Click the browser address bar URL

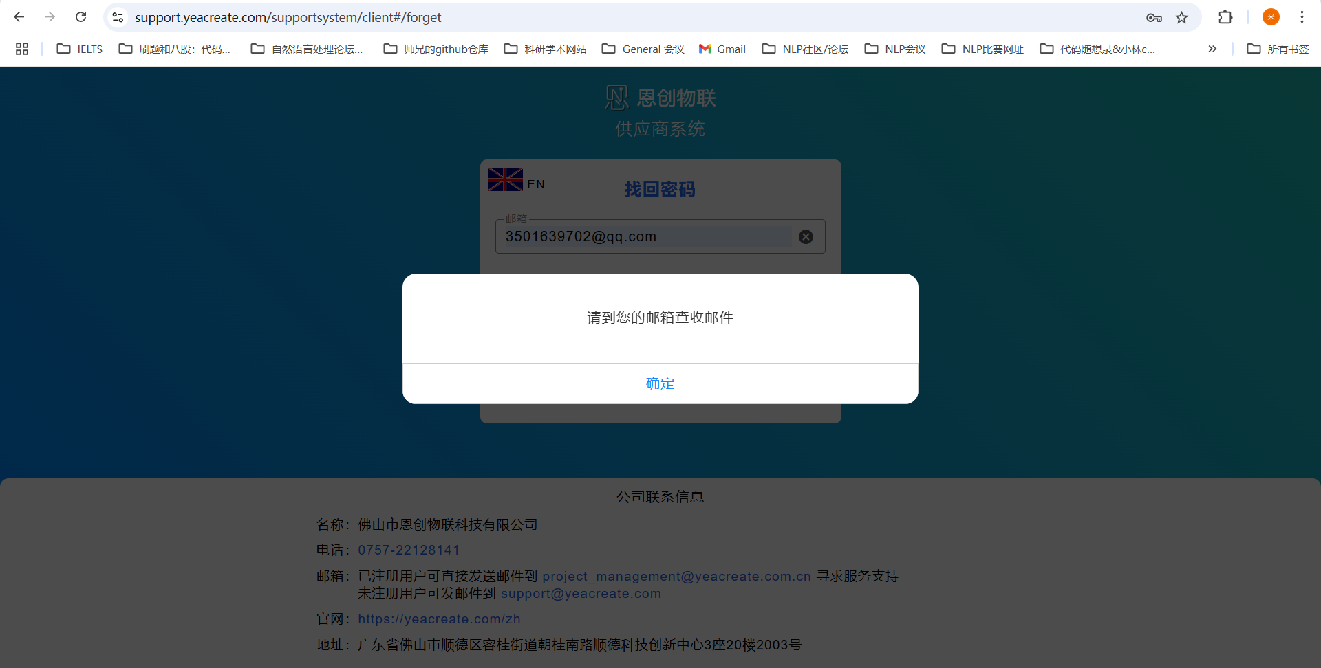click(288, 17)
